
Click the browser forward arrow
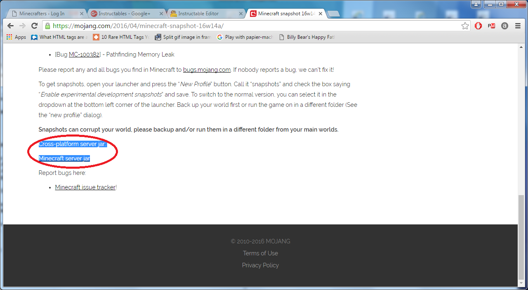22,26
